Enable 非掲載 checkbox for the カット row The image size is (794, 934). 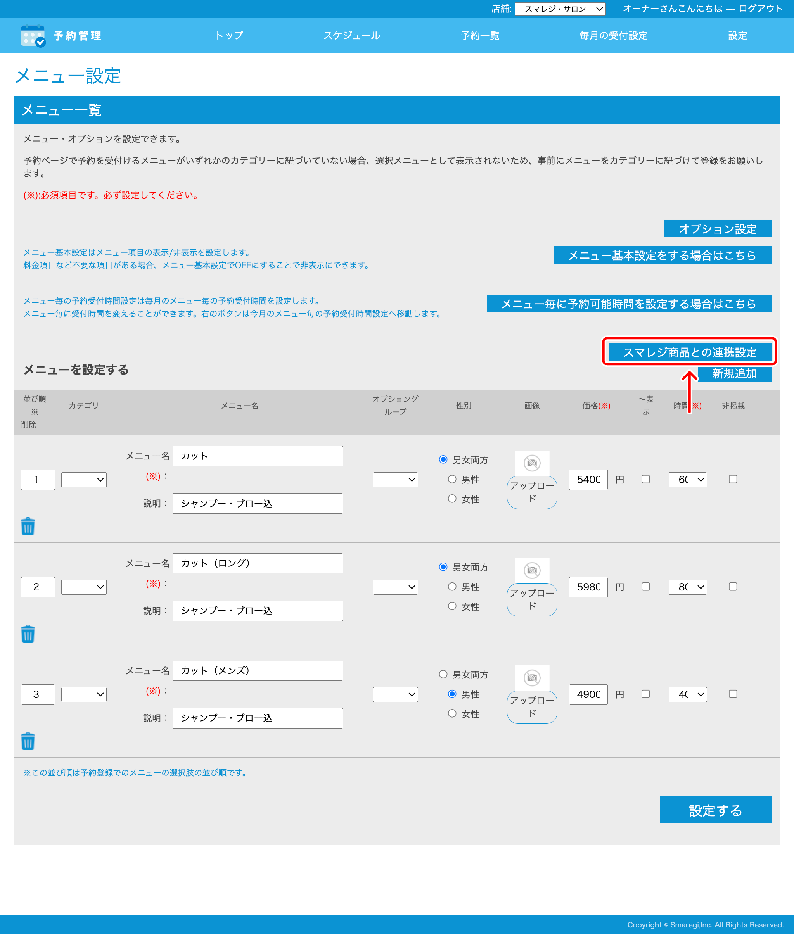click(x=733, y=479)
